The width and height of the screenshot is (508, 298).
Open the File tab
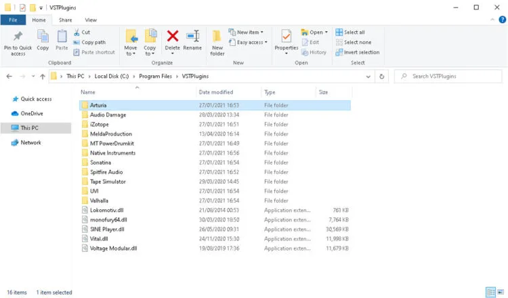tap(13, 20)
